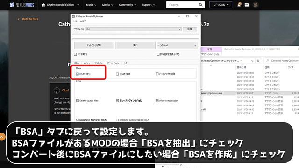The image size is (299, 168).
Task: Switch to the BSA tab
Action: click(x=77, y=63)
